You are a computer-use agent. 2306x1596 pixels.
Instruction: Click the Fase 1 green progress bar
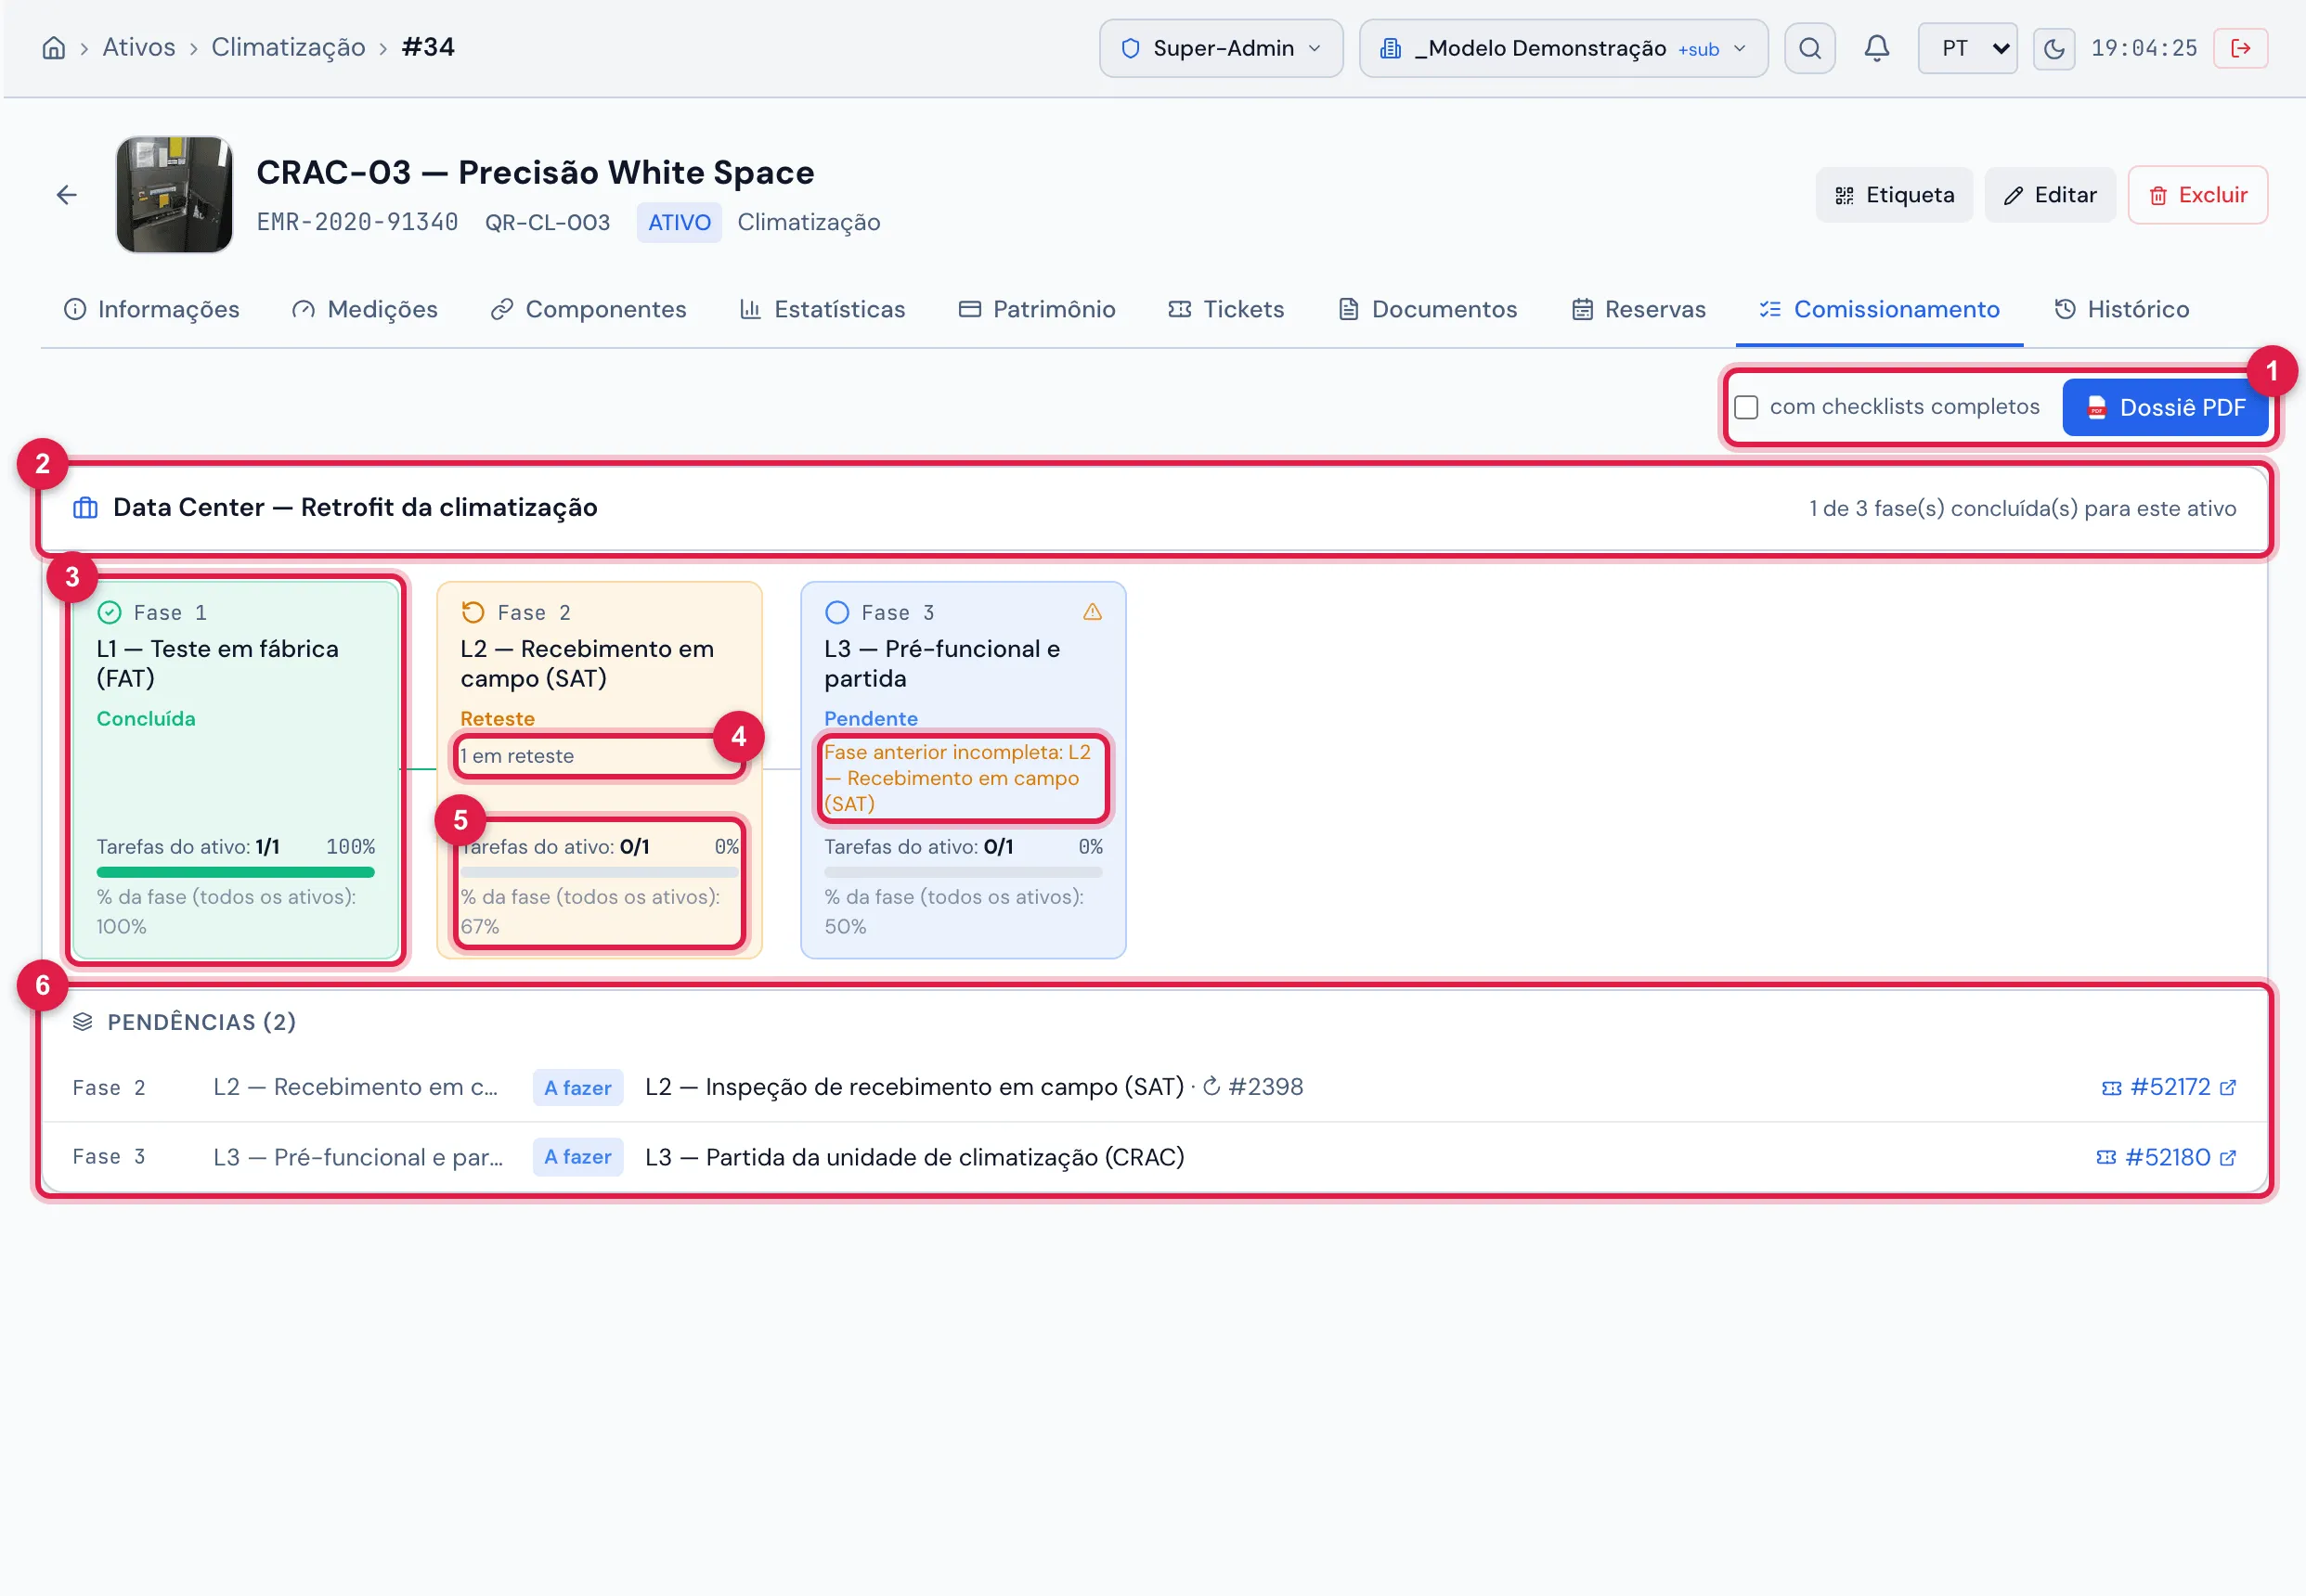point(235,872)
